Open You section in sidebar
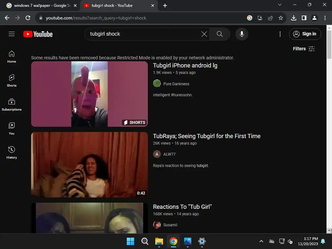This screenshot has width=332, height=249. click(12, 128)
